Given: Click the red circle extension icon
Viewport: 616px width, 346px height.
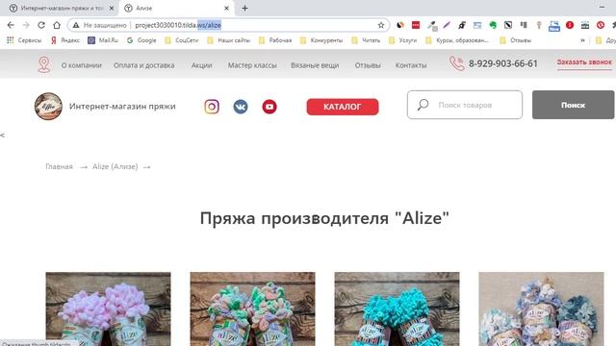Looking at the screenshot, I should (570, 25).
